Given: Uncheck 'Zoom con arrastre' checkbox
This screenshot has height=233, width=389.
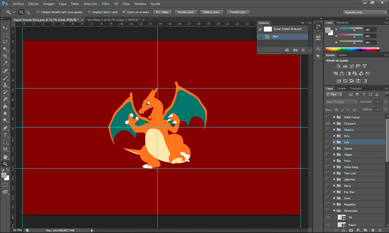Looking at the screenshot, I should [x=124, y=12].
